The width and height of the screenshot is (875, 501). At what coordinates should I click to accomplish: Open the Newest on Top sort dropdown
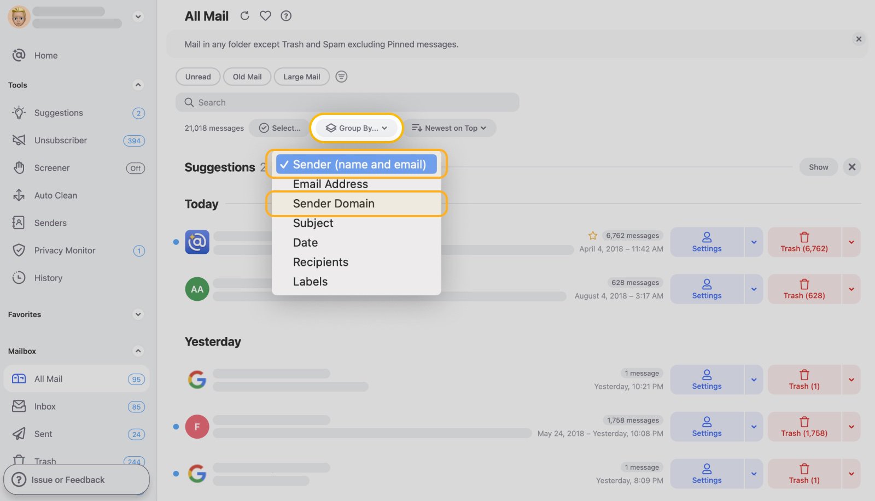tap(450, 128)
